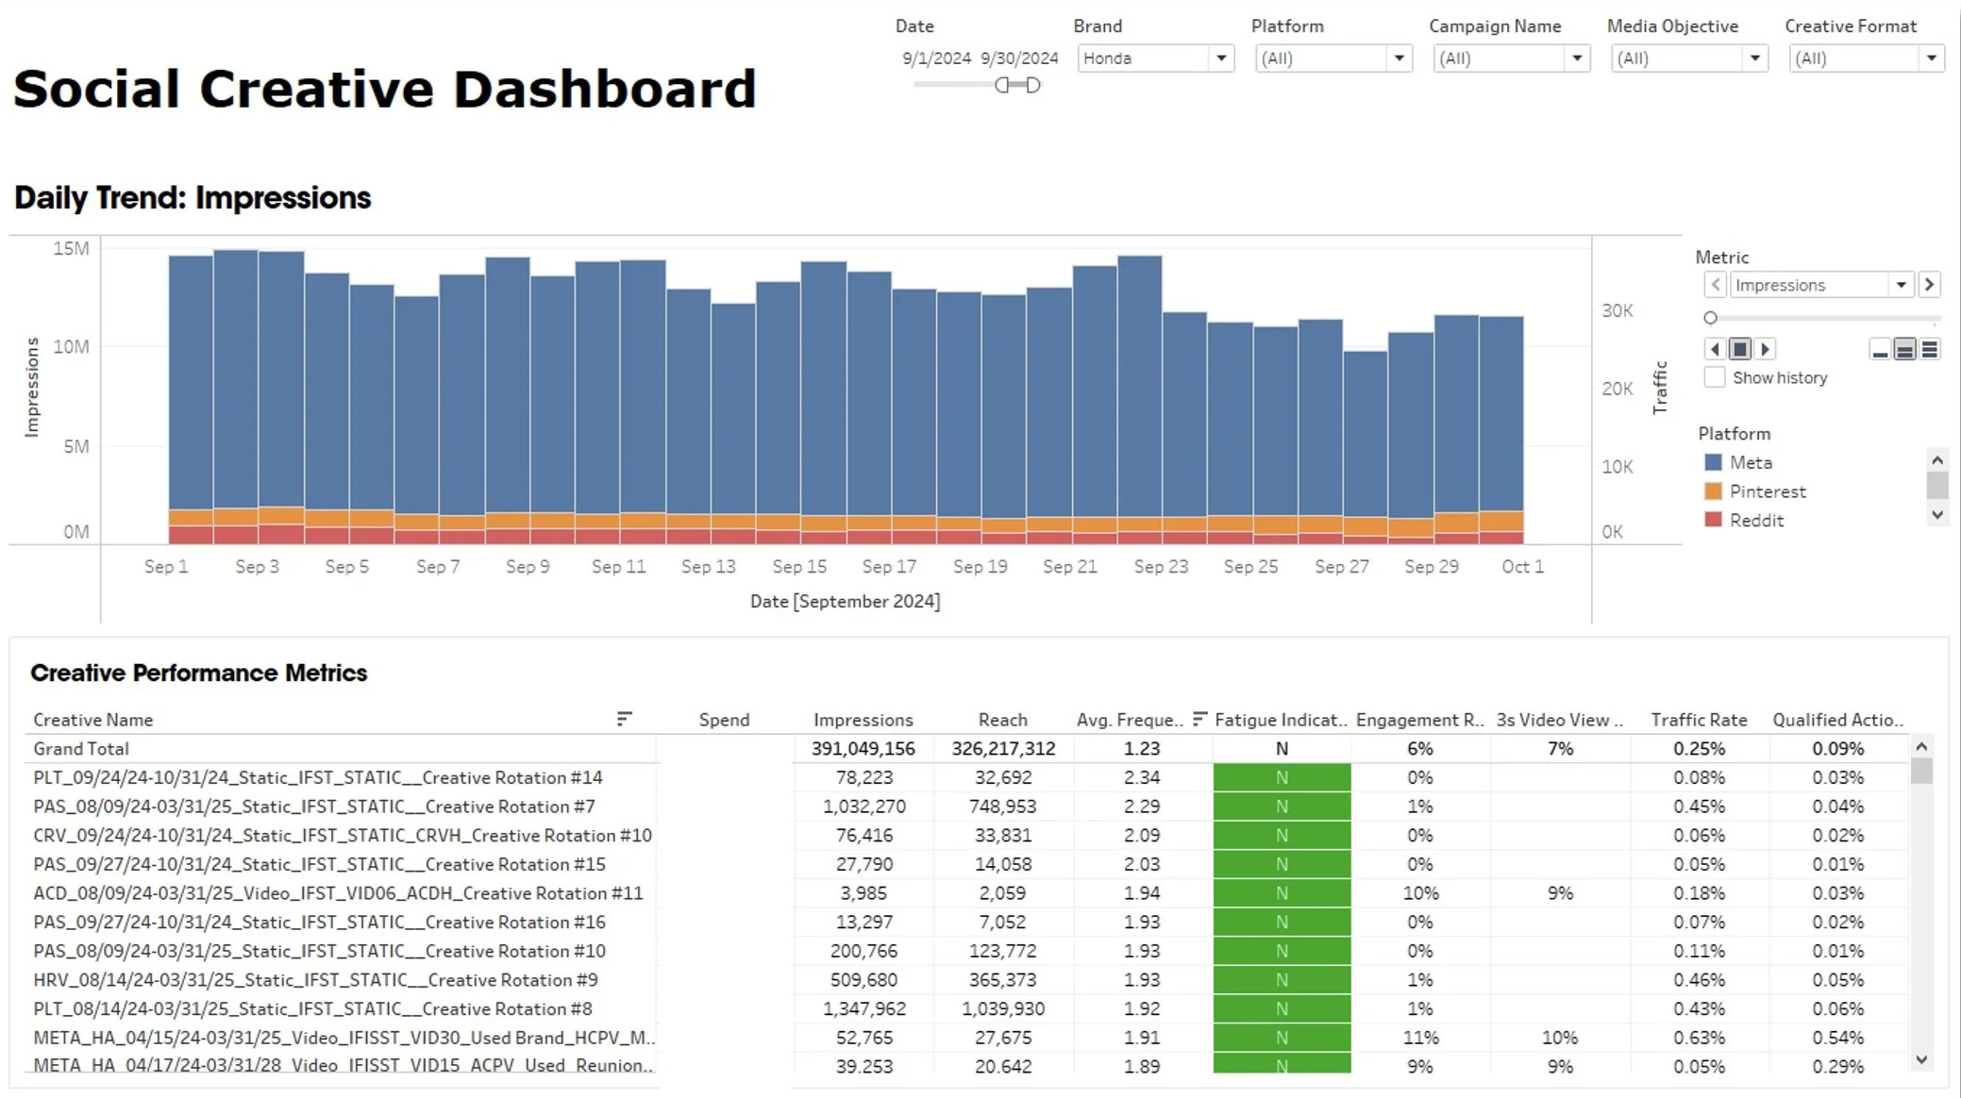Click the Meta blue legend swatch
This screenshot has width=1961, height=1098.
pyautogui.click(x=1714, y=462)
